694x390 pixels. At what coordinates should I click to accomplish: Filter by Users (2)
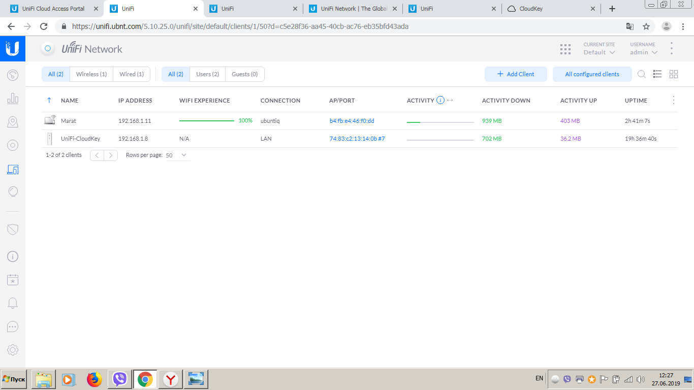207,74
